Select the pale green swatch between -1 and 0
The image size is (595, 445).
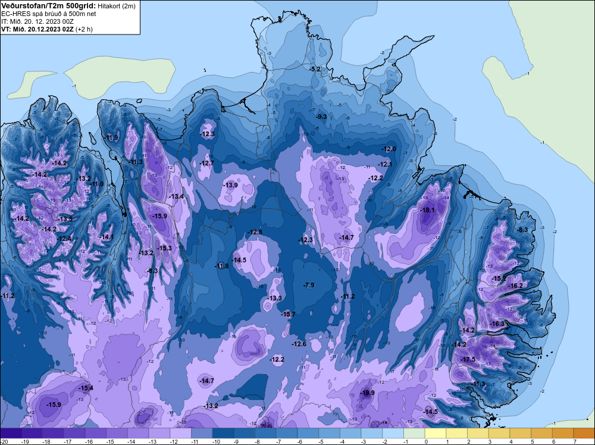[x=414, y=433]
